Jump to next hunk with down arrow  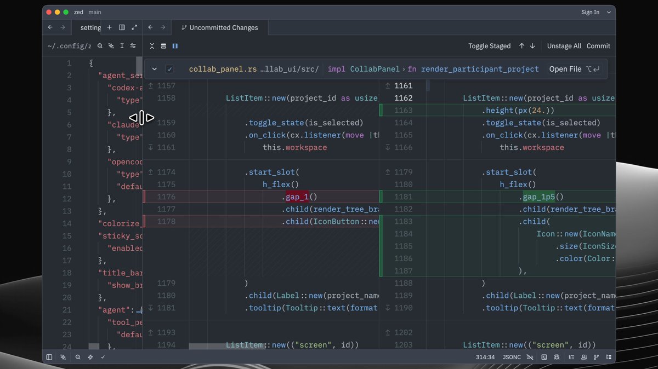532,46
